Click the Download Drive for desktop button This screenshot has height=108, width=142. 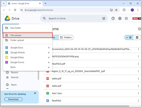pyautogui.click(x=13, y=99)
